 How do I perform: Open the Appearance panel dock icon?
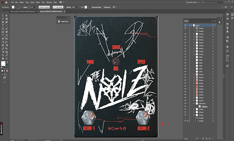227,47
